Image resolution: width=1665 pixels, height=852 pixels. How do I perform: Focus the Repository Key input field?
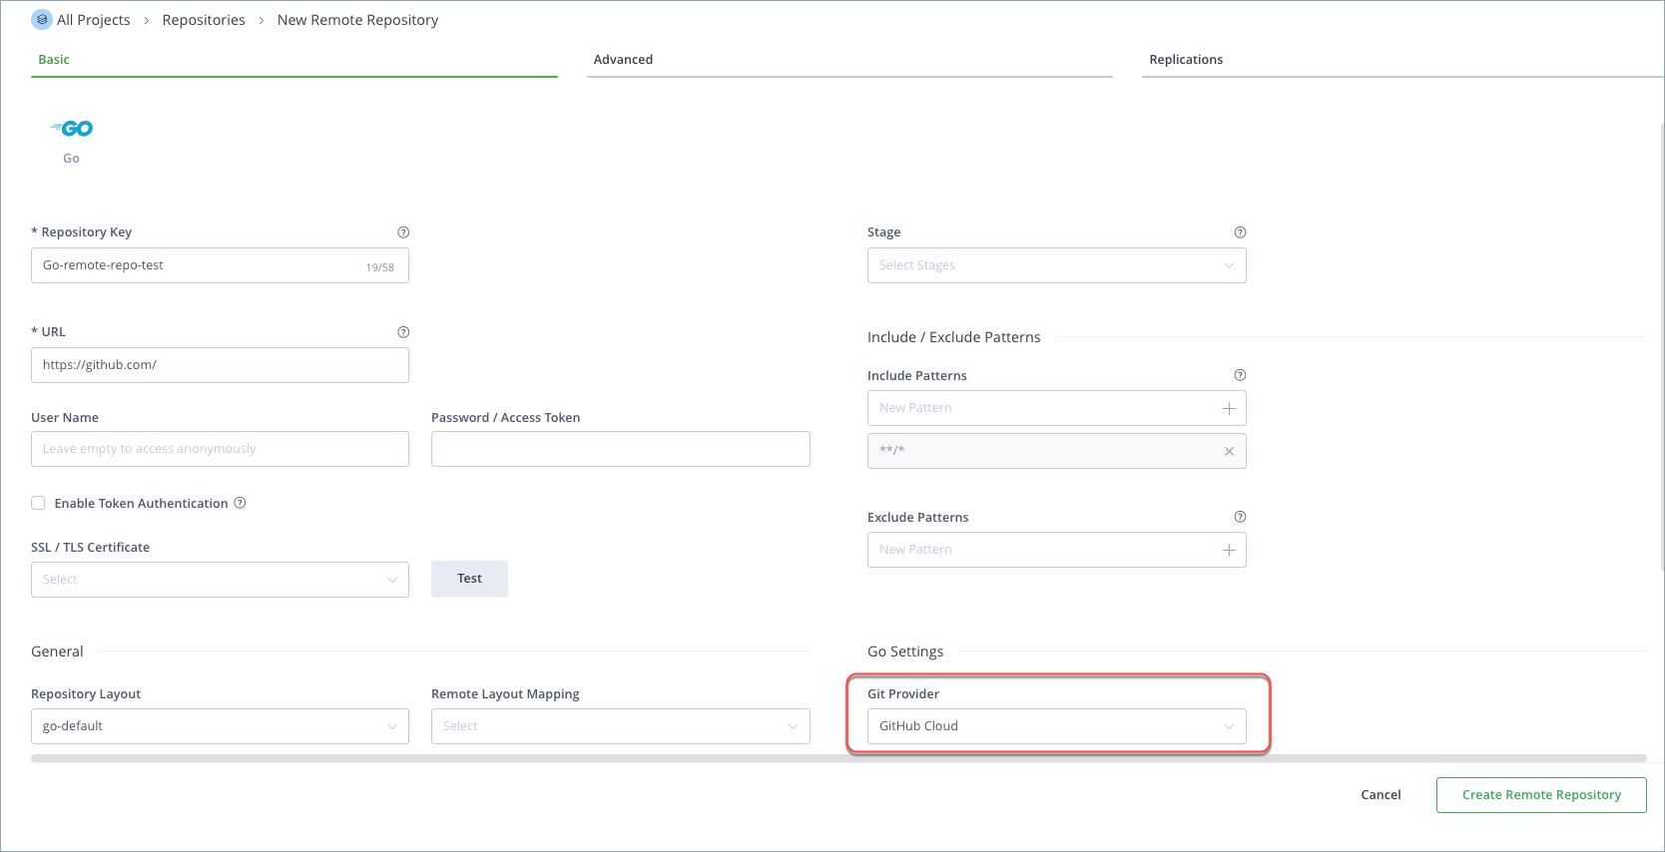click(x=220, y=265)
